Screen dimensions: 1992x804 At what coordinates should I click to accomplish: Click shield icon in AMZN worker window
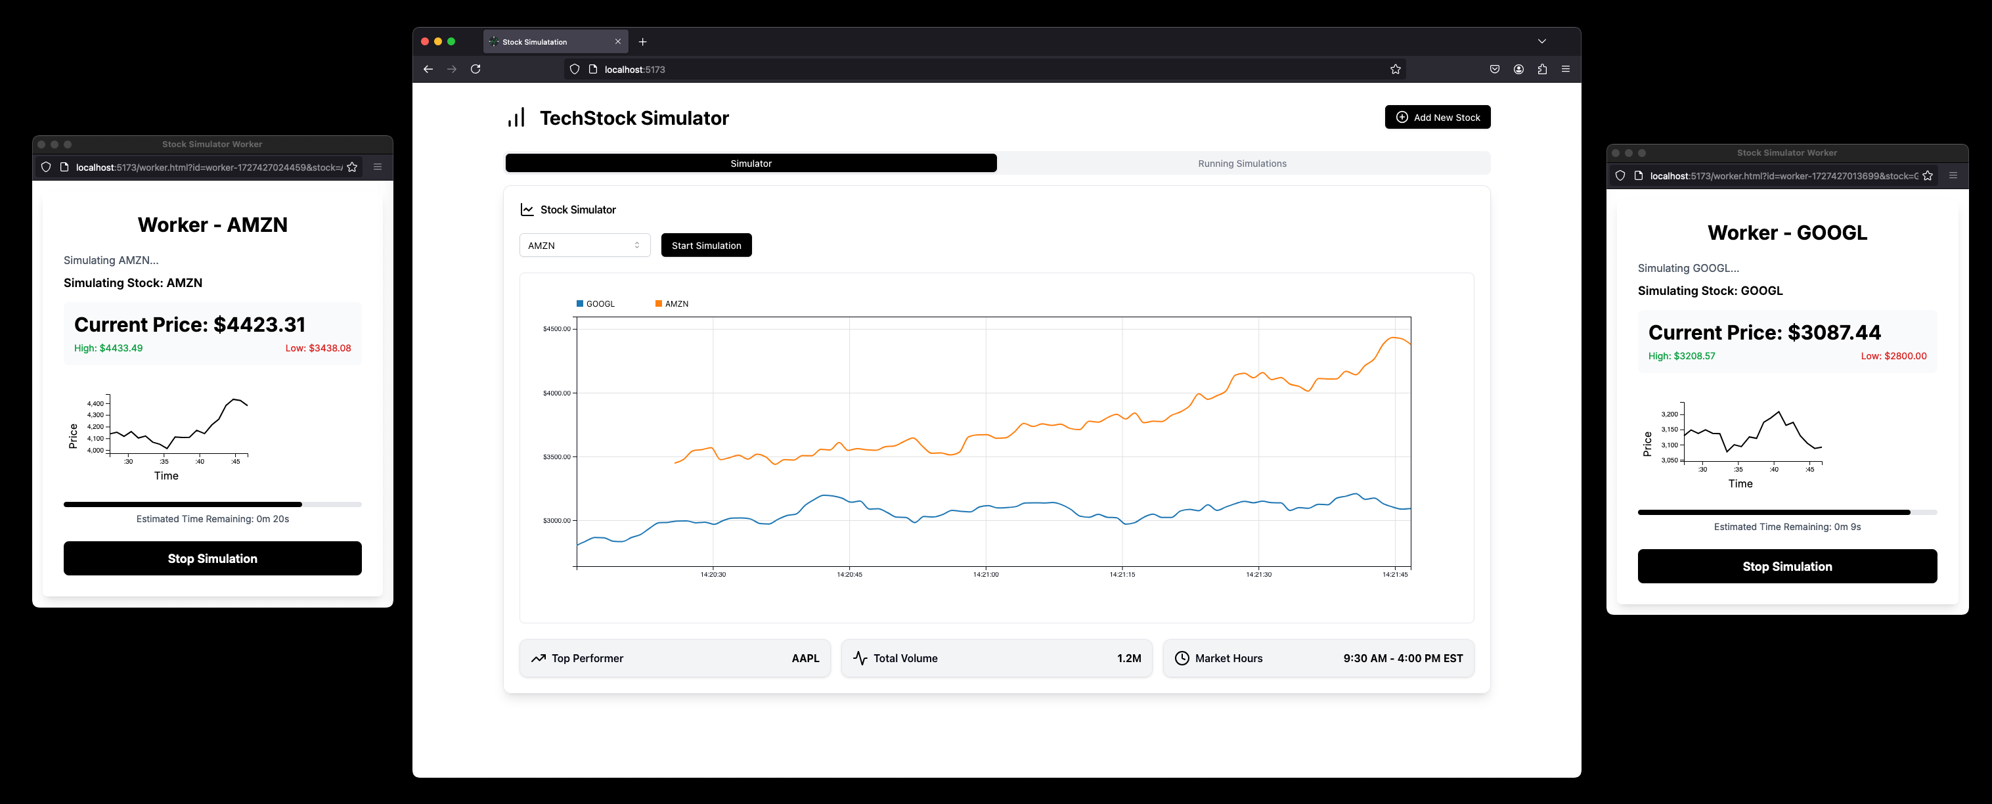tap(45, 167)
